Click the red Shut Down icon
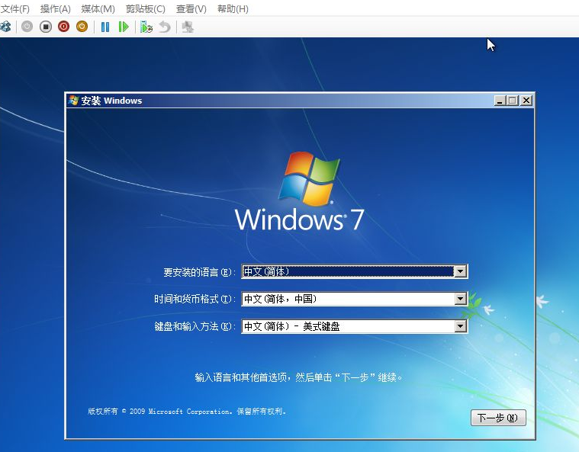The height and width of the screenshot is (452, 579). click(x=63, y=27)
